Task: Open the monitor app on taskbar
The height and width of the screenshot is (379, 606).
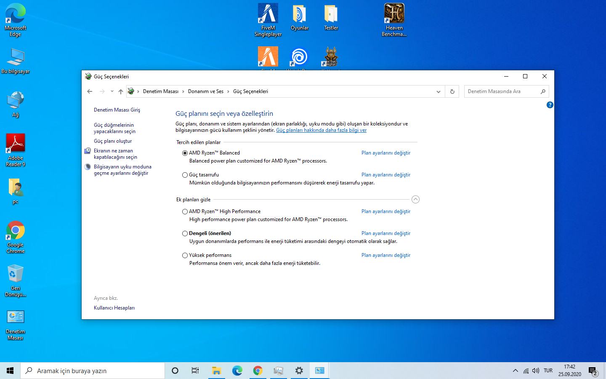Action: click(278, 371)
